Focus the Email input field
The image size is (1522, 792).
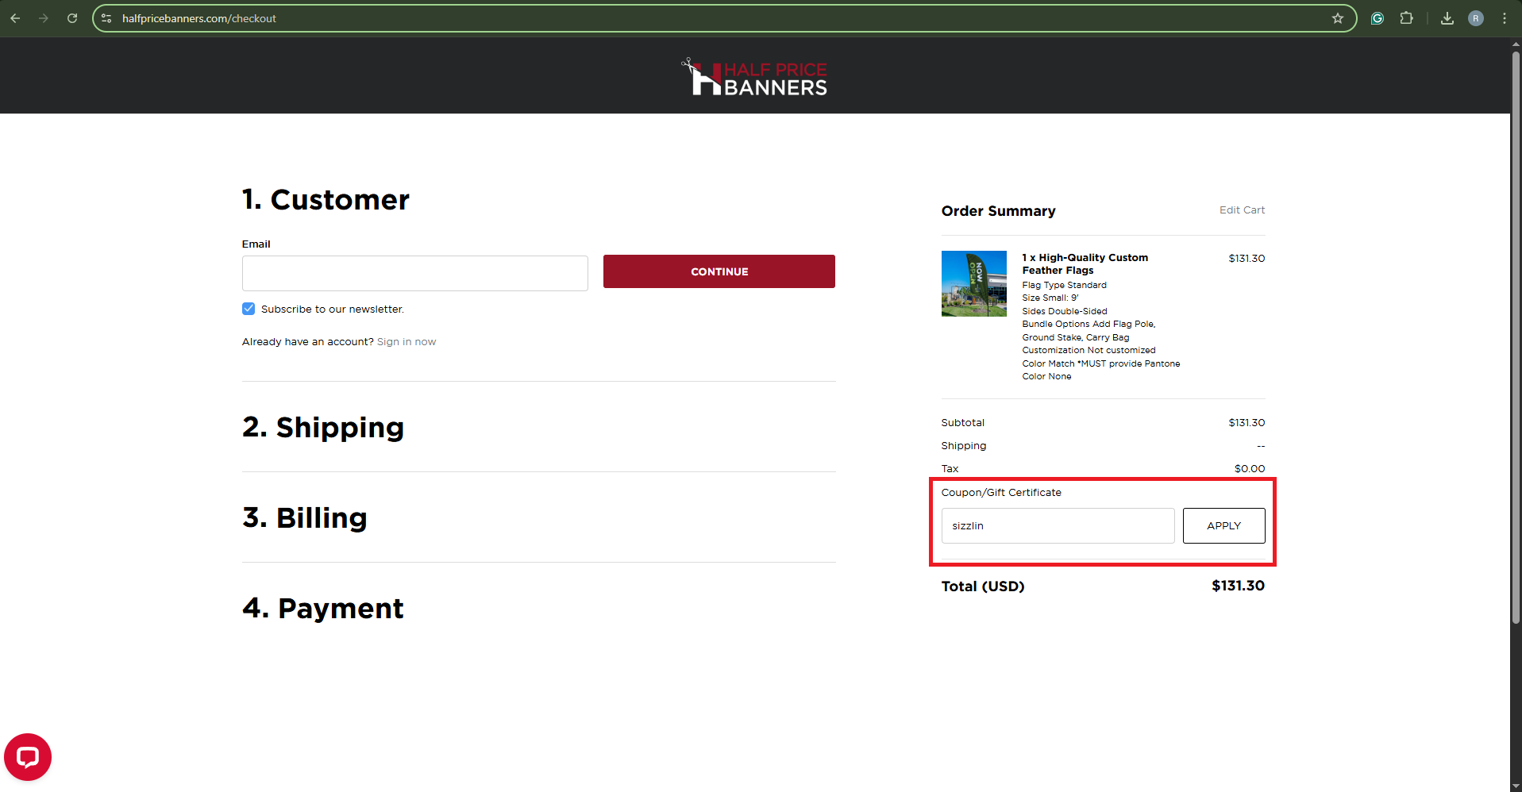pos(414,273)
